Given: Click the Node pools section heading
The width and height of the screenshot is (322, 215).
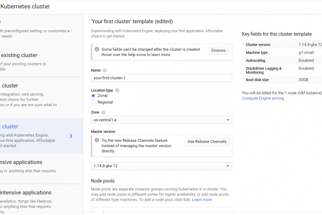Looking at the screenshot, I should [x=103, y=181].
